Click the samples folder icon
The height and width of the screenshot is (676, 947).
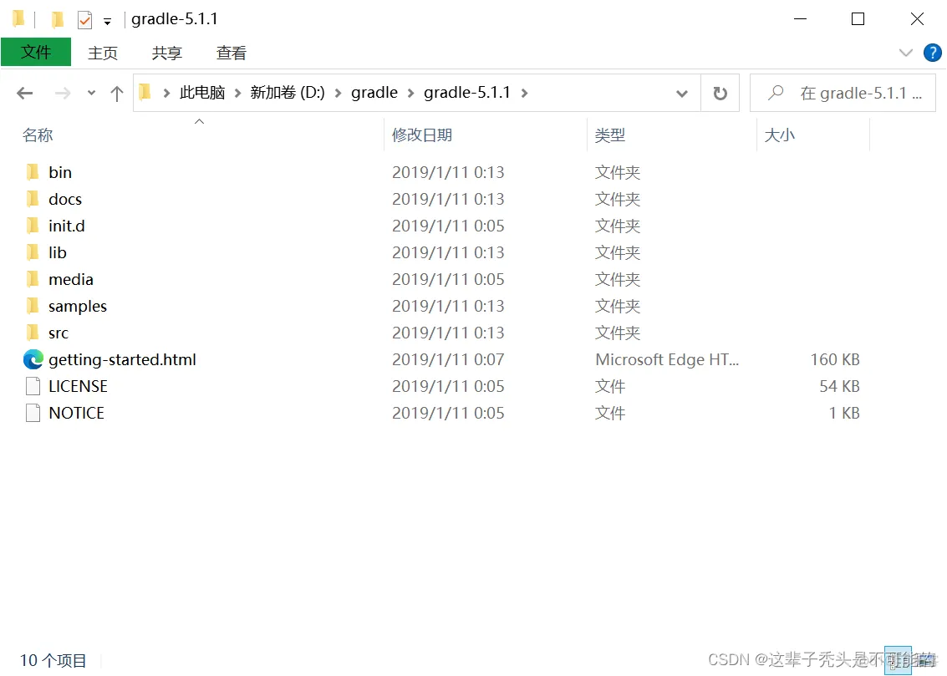pyautogui.click(x=33, y=305)
